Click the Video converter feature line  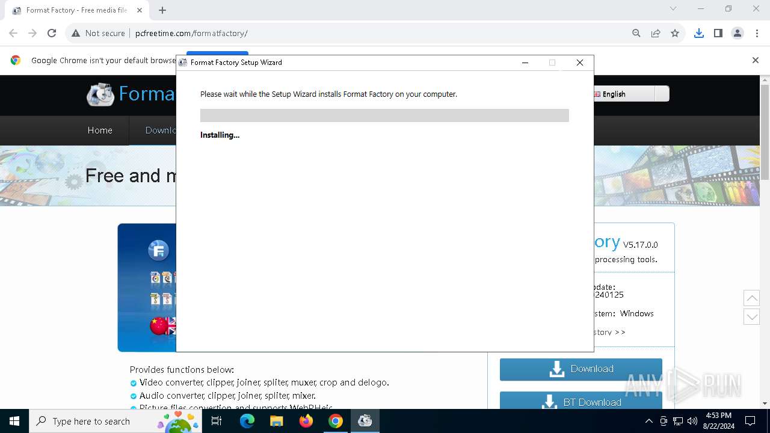click(264, 382)
